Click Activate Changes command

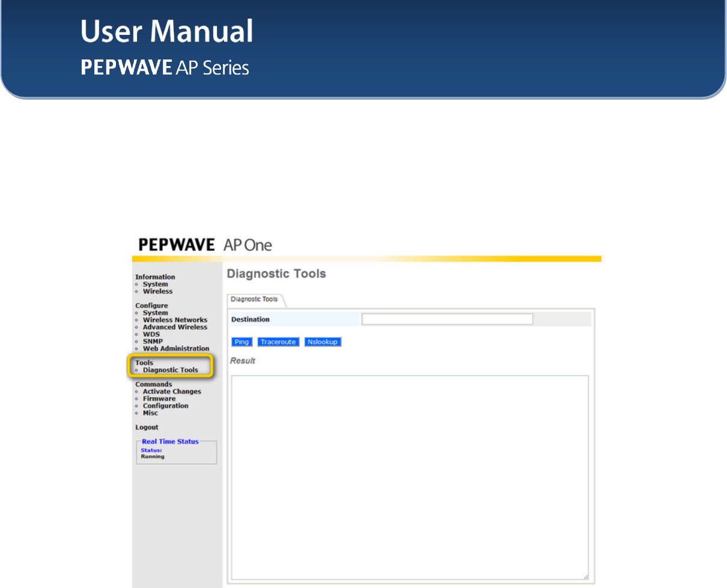[172, 392]
